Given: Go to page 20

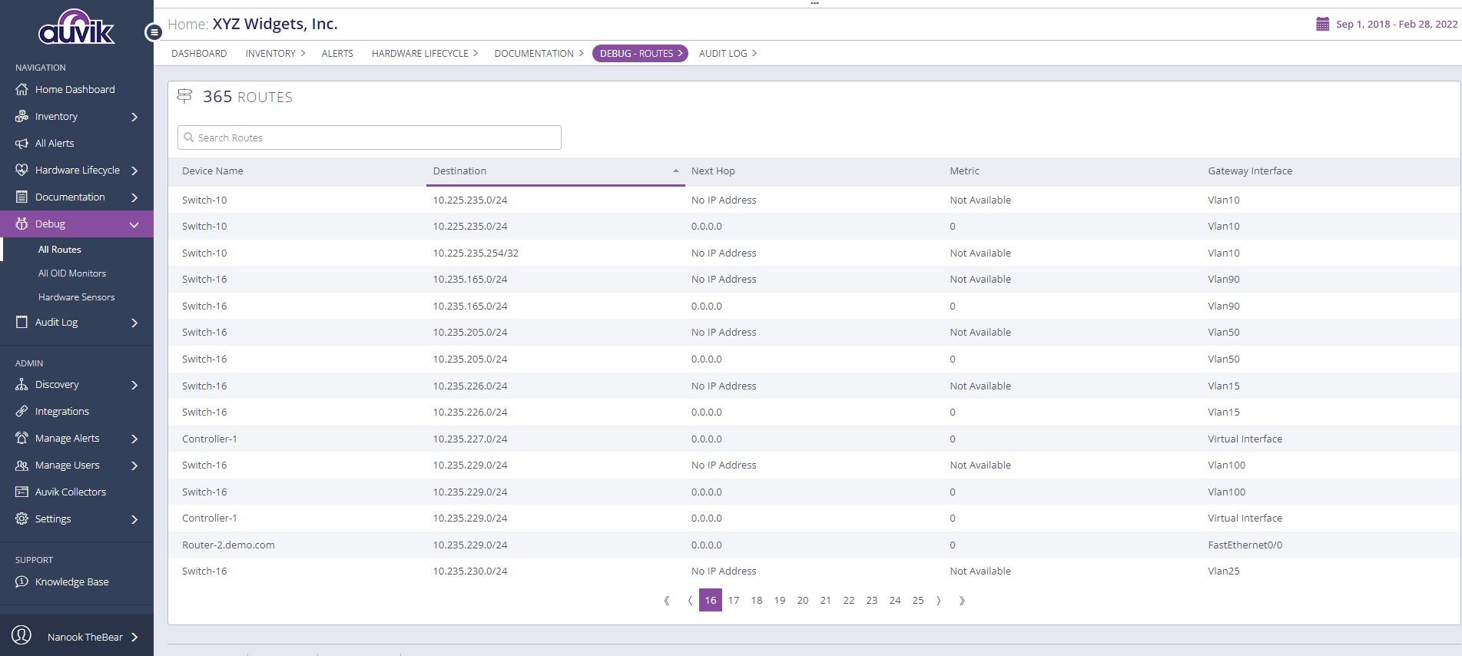Looking at the screenshot, I should click(x=803, y=601).
